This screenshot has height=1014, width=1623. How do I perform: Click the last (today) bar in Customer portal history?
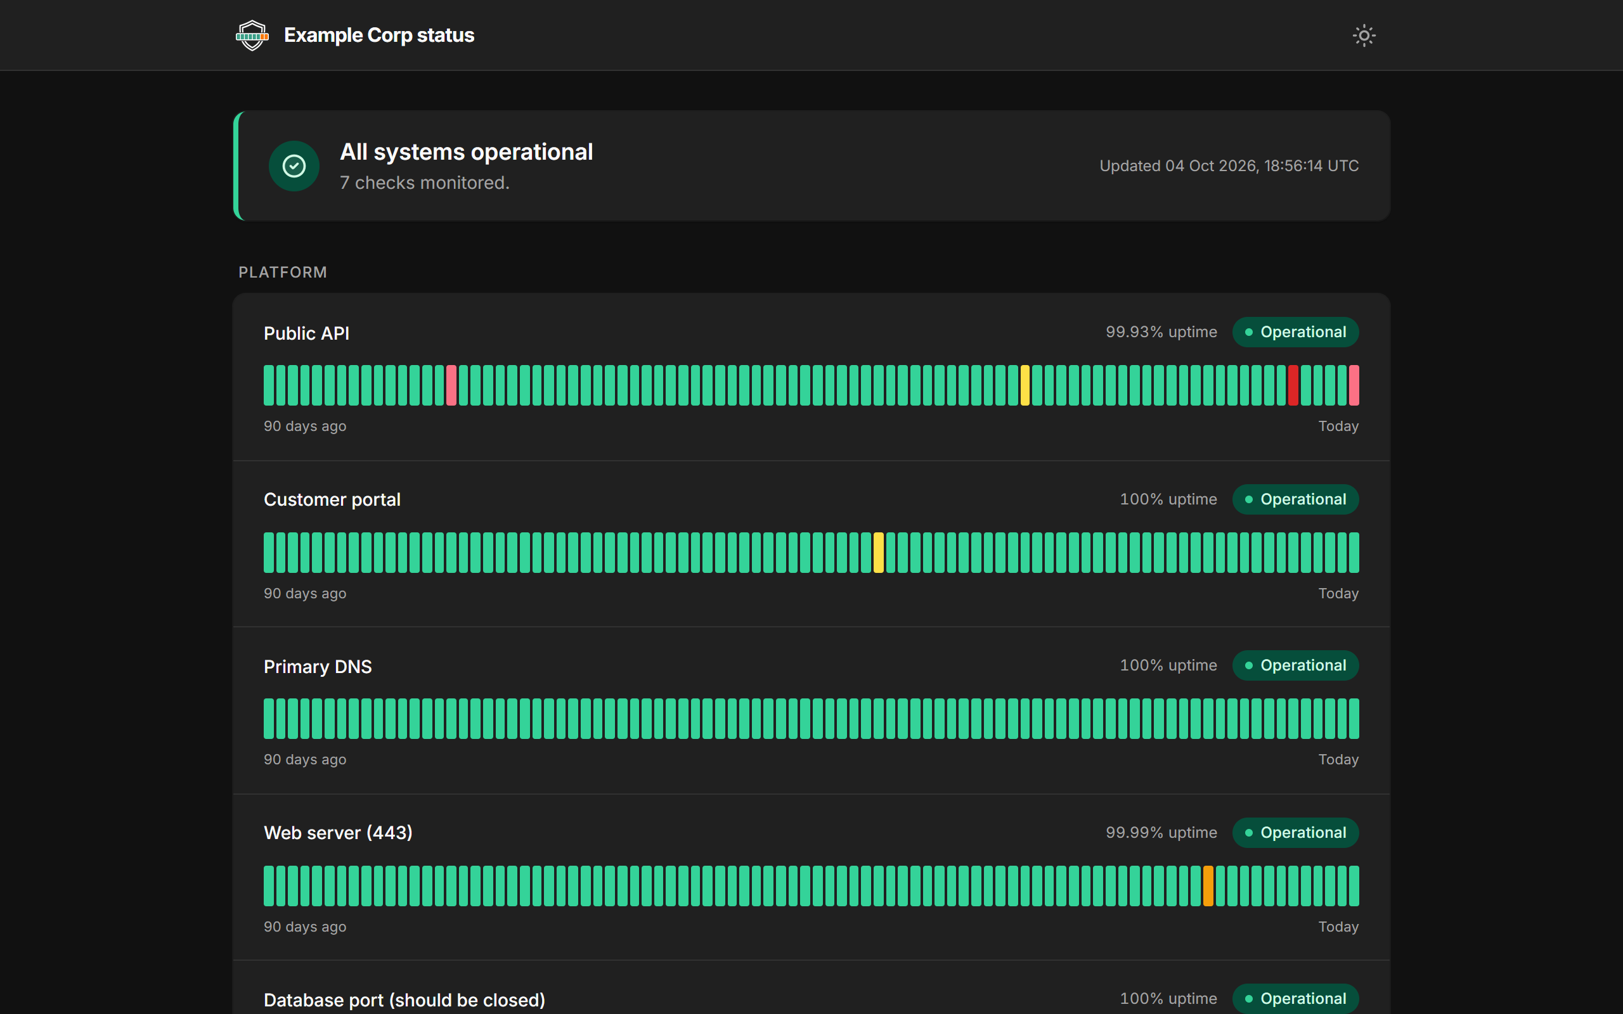coord(1354,553)
